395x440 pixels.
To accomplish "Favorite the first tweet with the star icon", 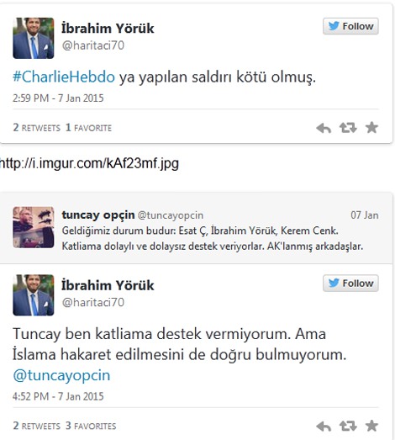I will (x=371, y=128).
